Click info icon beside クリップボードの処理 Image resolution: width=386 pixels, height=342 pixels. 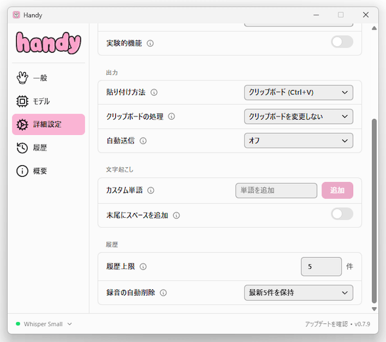tap(172, 116)
